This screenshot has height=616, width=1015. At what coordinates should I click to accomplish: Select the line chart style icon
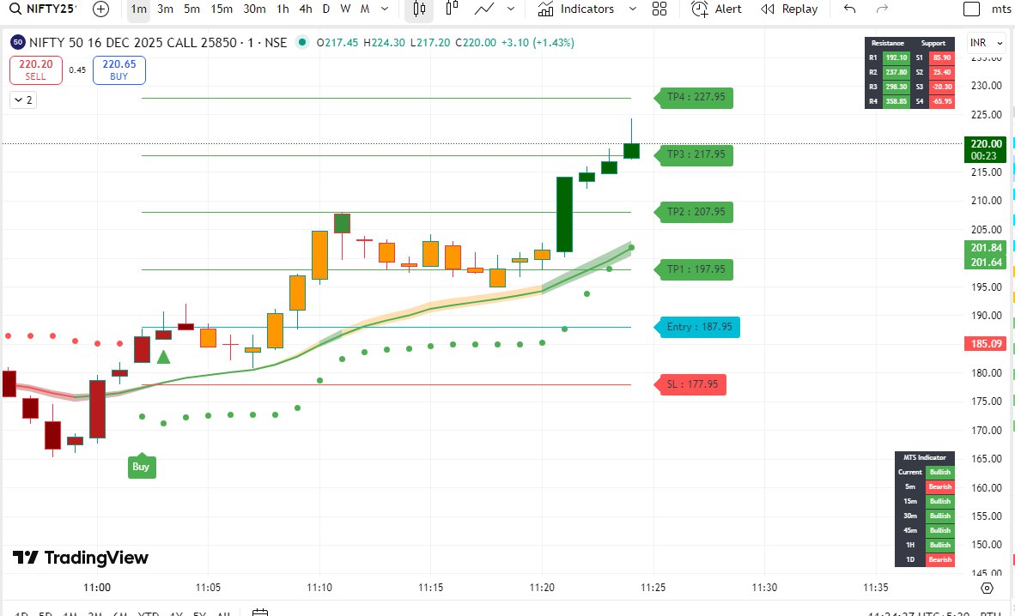click(x=484, y=9)
